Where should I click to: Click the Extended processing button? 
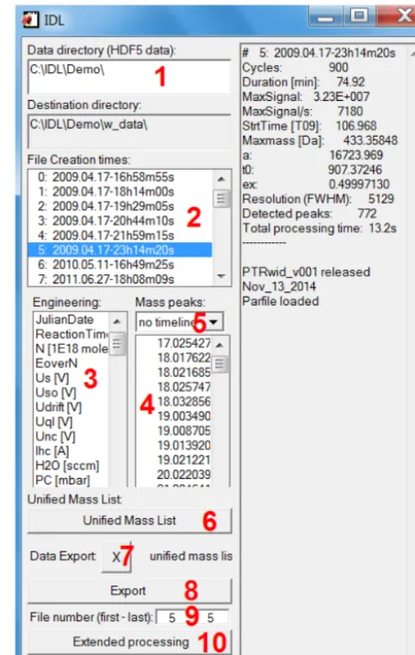coord(129,642)
